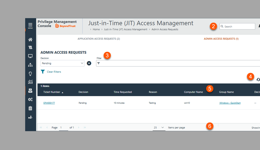Switch to Admin Access Requests tab

221,39
